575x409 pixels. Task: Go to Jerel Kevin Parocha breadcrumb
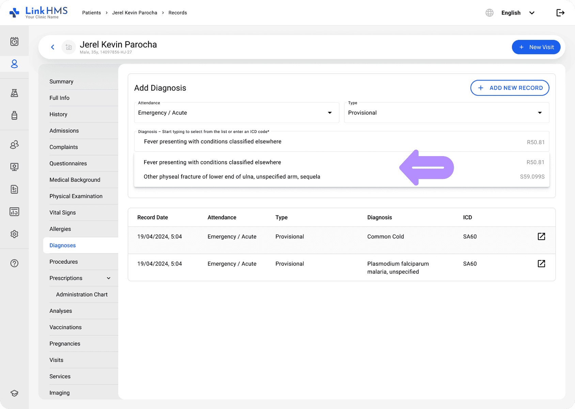135,13
